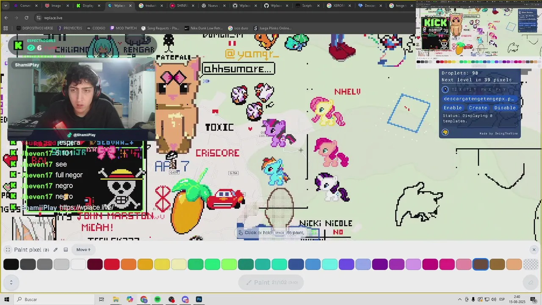Click Create in the template panel

478,108
